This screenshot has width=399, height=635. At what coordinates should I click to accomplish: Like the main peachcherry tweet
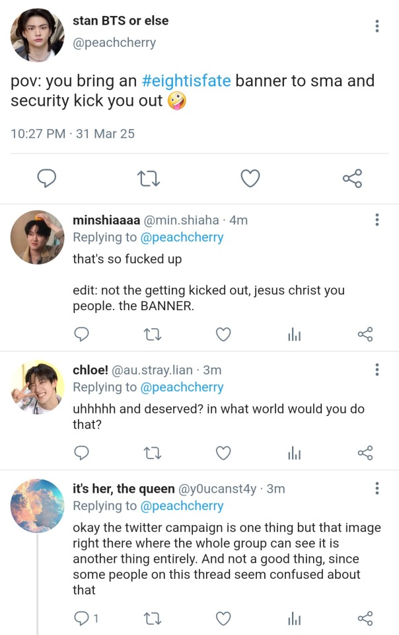point(250,178)
